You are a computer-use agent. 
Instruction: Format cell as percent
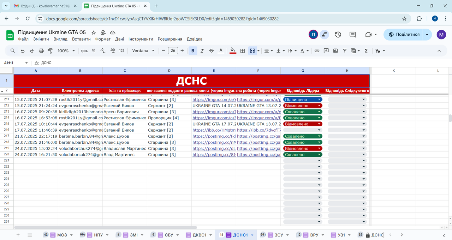coord(94,51)
